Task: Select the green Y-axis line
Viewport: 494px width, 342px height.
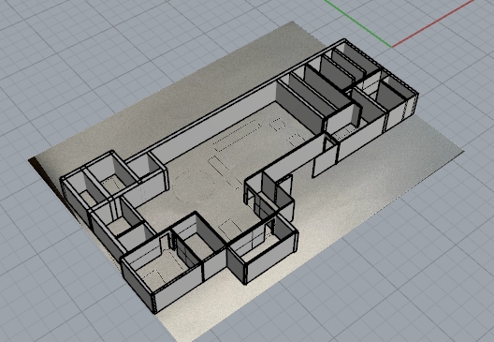Action: tap(358, 23)
